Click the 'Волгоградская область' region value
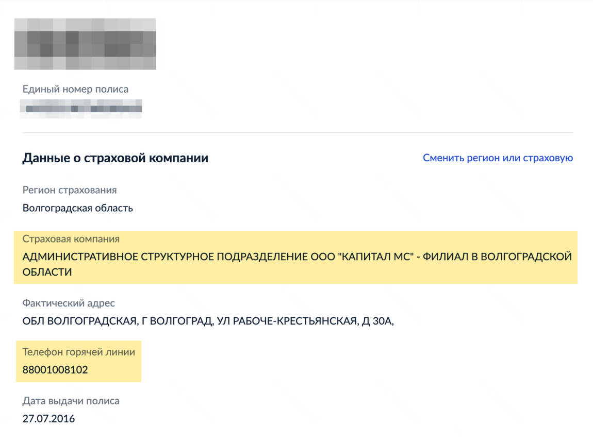The height and width of the screenshot is (443, 593). [77, 208]
